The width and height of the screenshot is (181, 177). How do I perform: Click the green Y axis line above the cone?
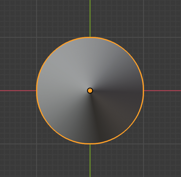90,18
